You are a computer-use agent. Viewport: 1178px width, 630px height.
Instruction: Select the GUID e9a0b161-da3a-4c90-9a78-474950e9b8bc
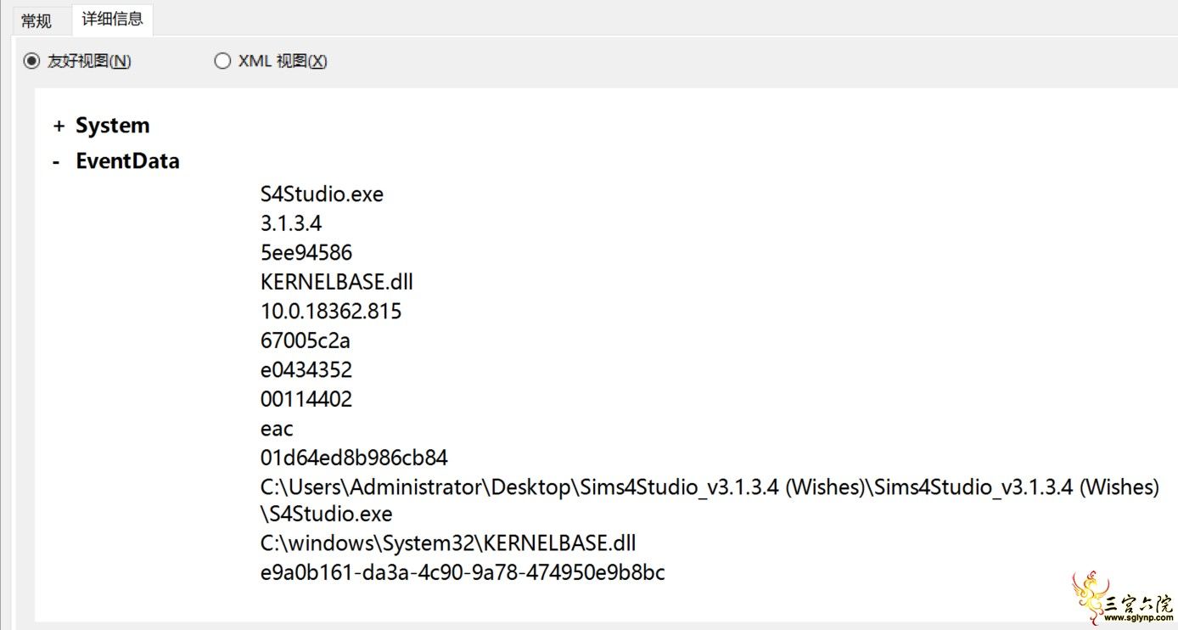pyautogui.click(x=463, y=573)
